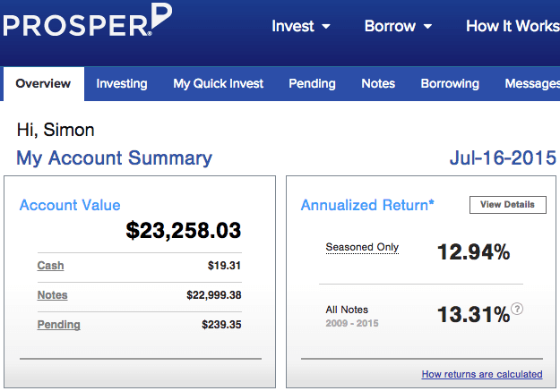The width and height of the screenshot is (560, 391).
Task: Click the Cash link
Action: click(x=50, y=266)
